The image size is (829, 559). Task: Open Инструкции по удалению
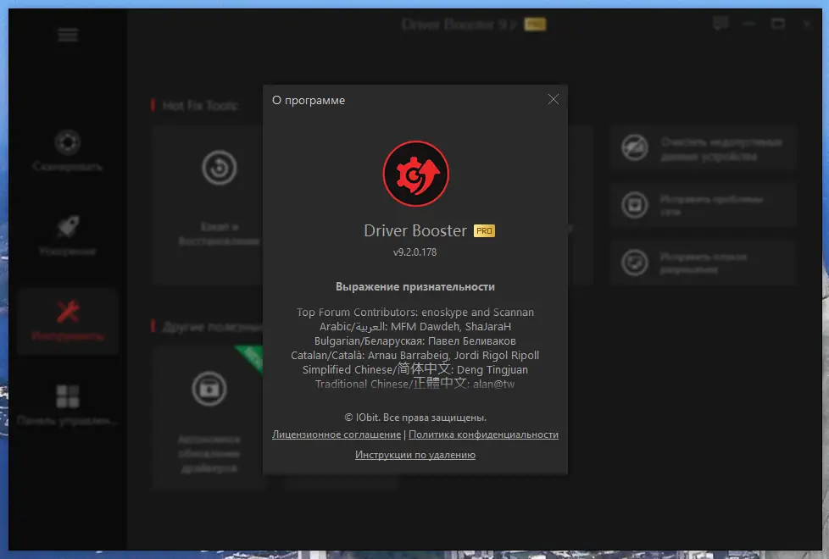pos(414,454)
